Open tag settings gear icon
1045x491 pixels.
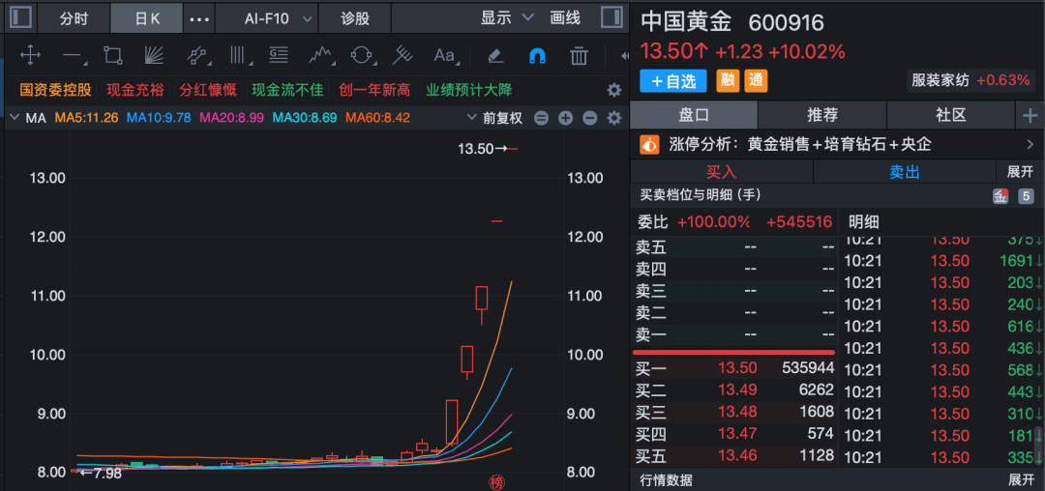613,91
